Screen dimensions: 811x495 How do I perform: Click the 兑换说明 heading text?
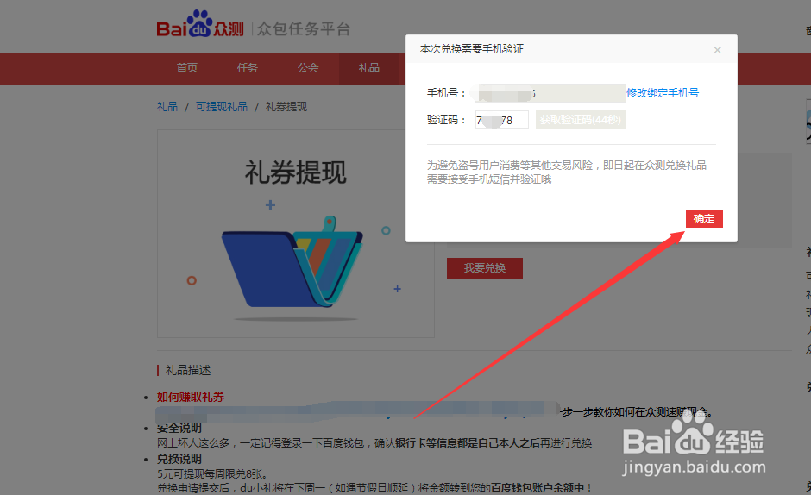click(x=179, y=459)
